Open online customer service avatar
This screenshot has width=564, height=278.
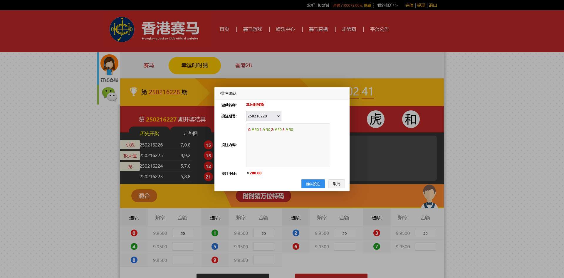(109, 65)
